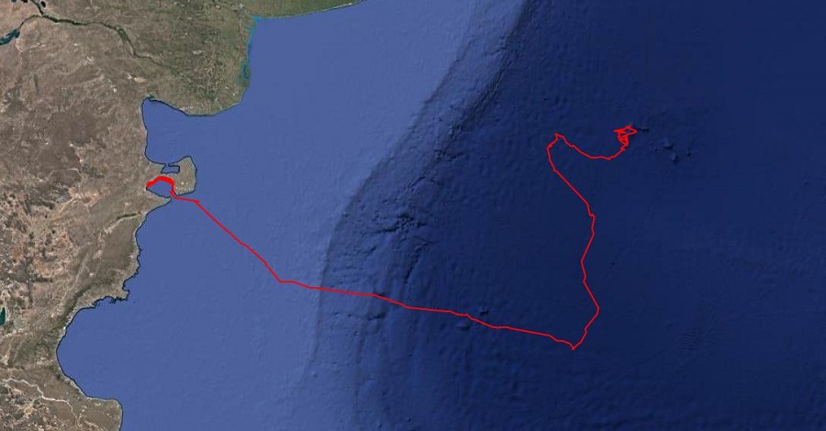The image size is (826, 431).
Task: Click the dark lake in the top-left corner
Action: point(7,37)
